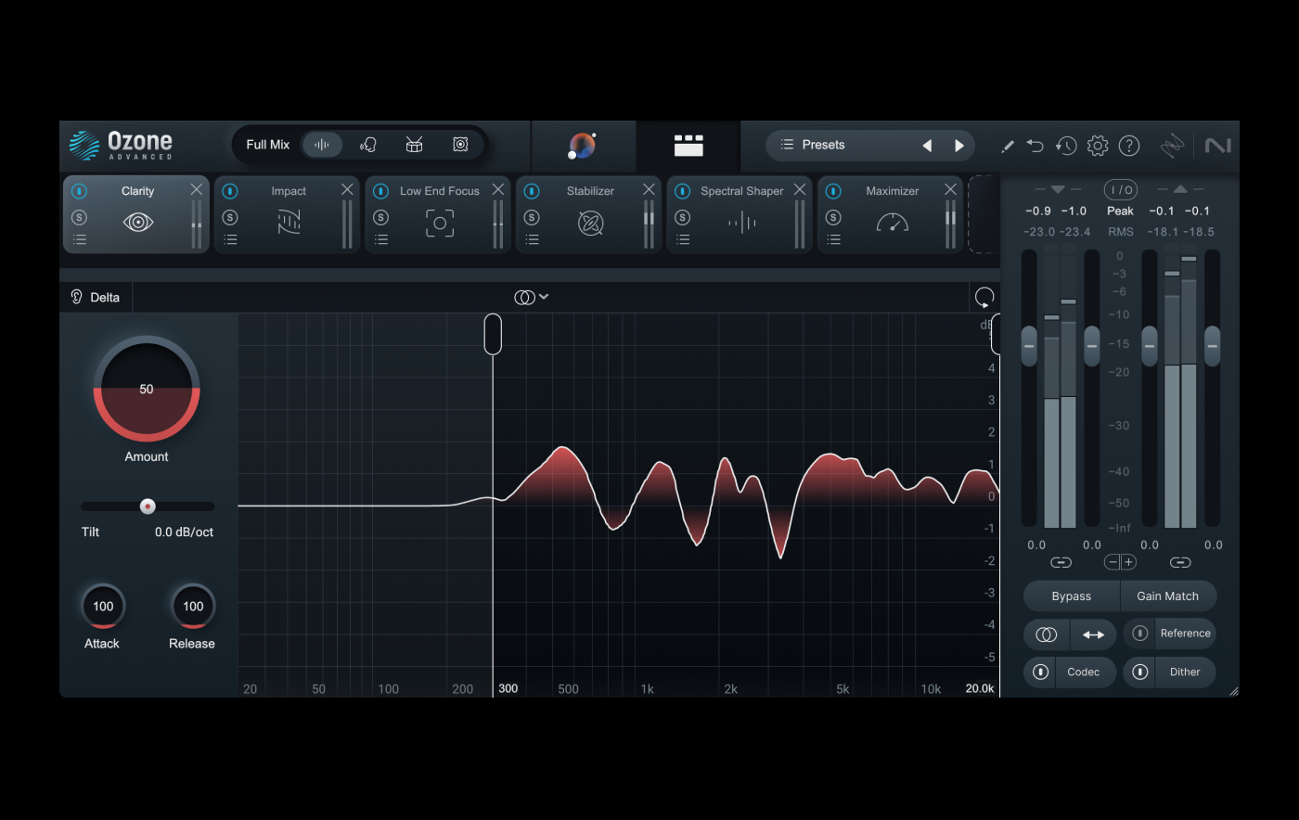Image resolution: width=1299 pixels, height=820 pixels.
Task: Click the swap channels arrow button
Action: [1094, 634]
